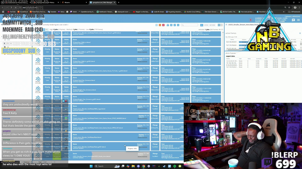The height and width of the screenshot is (169, 302).
Task: Select the ACTIVE jobs filter
Action: tap(206, 25)
